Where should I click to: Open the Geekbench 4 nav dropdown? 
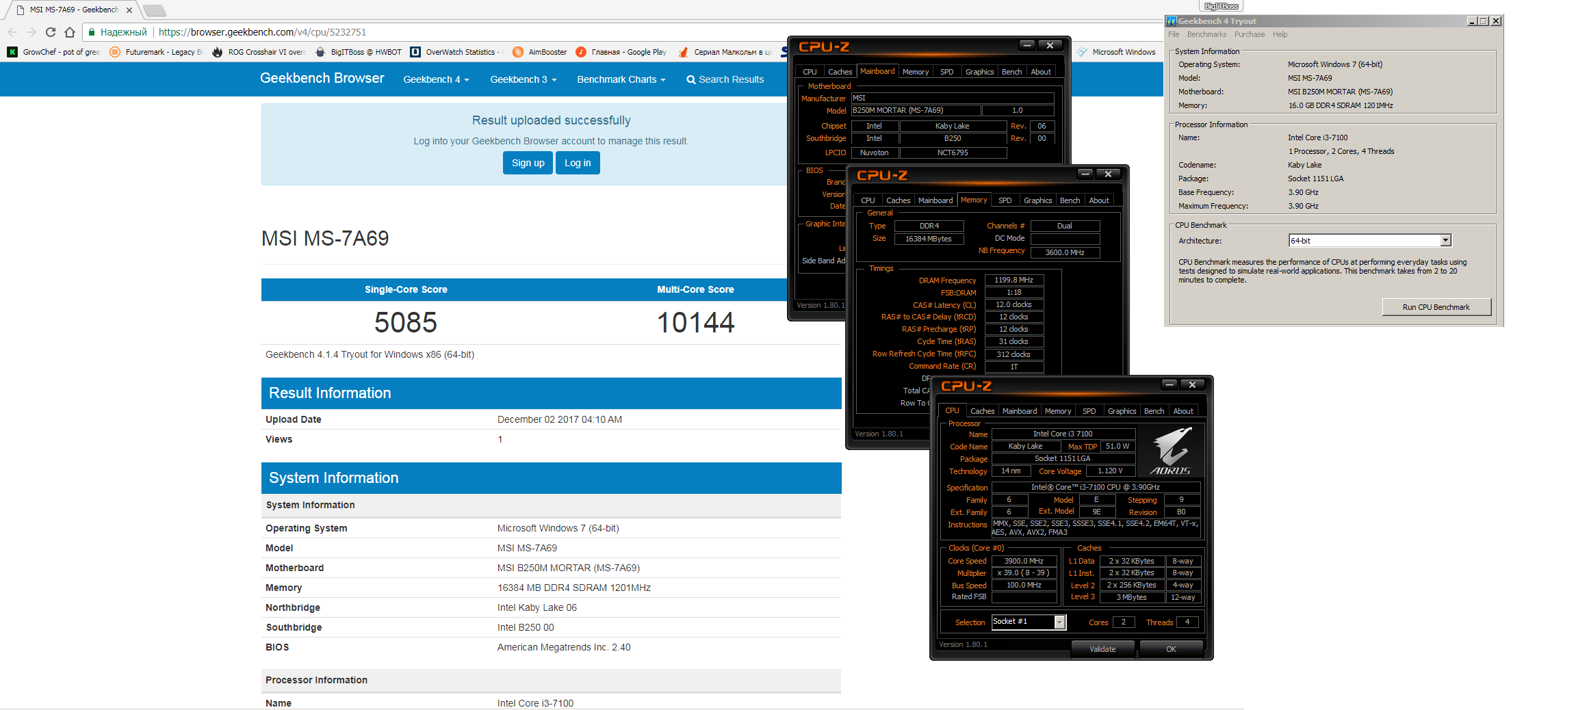(x=436, y=79)
